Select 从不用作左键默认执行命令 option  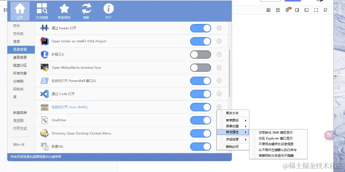coord(278,150)
